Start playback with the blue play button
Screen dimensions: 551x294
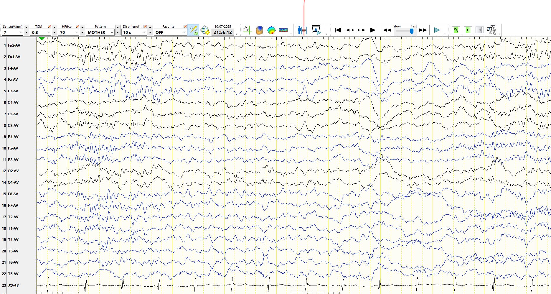tap(437, 30)
